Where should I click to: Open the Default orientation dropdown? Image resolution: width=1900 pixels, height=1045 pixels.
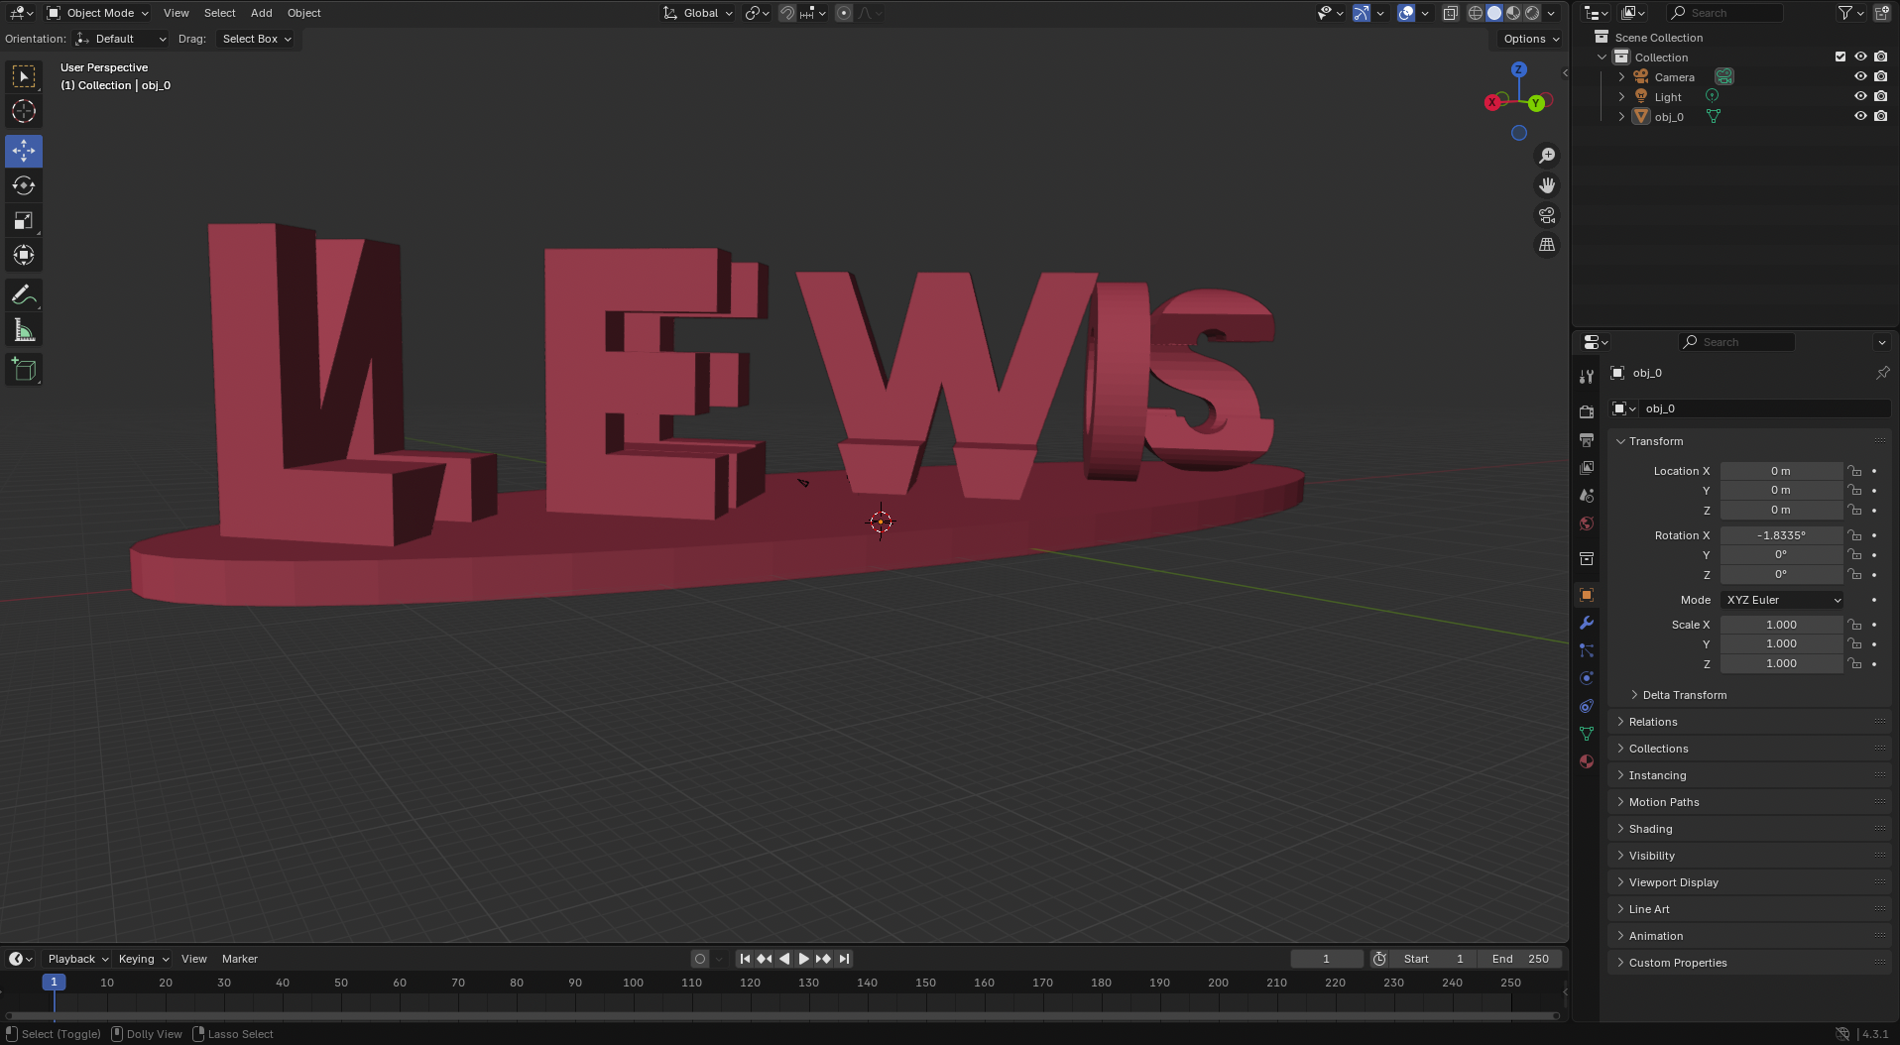(x=121, y=39)
